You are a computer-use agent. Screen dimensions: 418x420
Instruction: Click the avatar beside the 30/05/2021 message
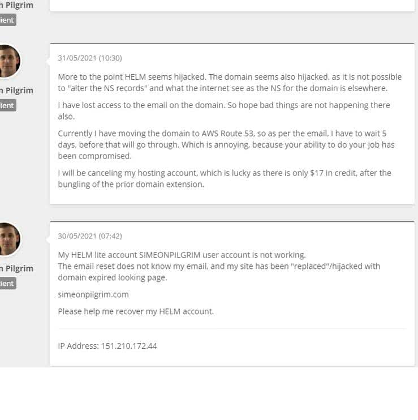coord(9,239)
